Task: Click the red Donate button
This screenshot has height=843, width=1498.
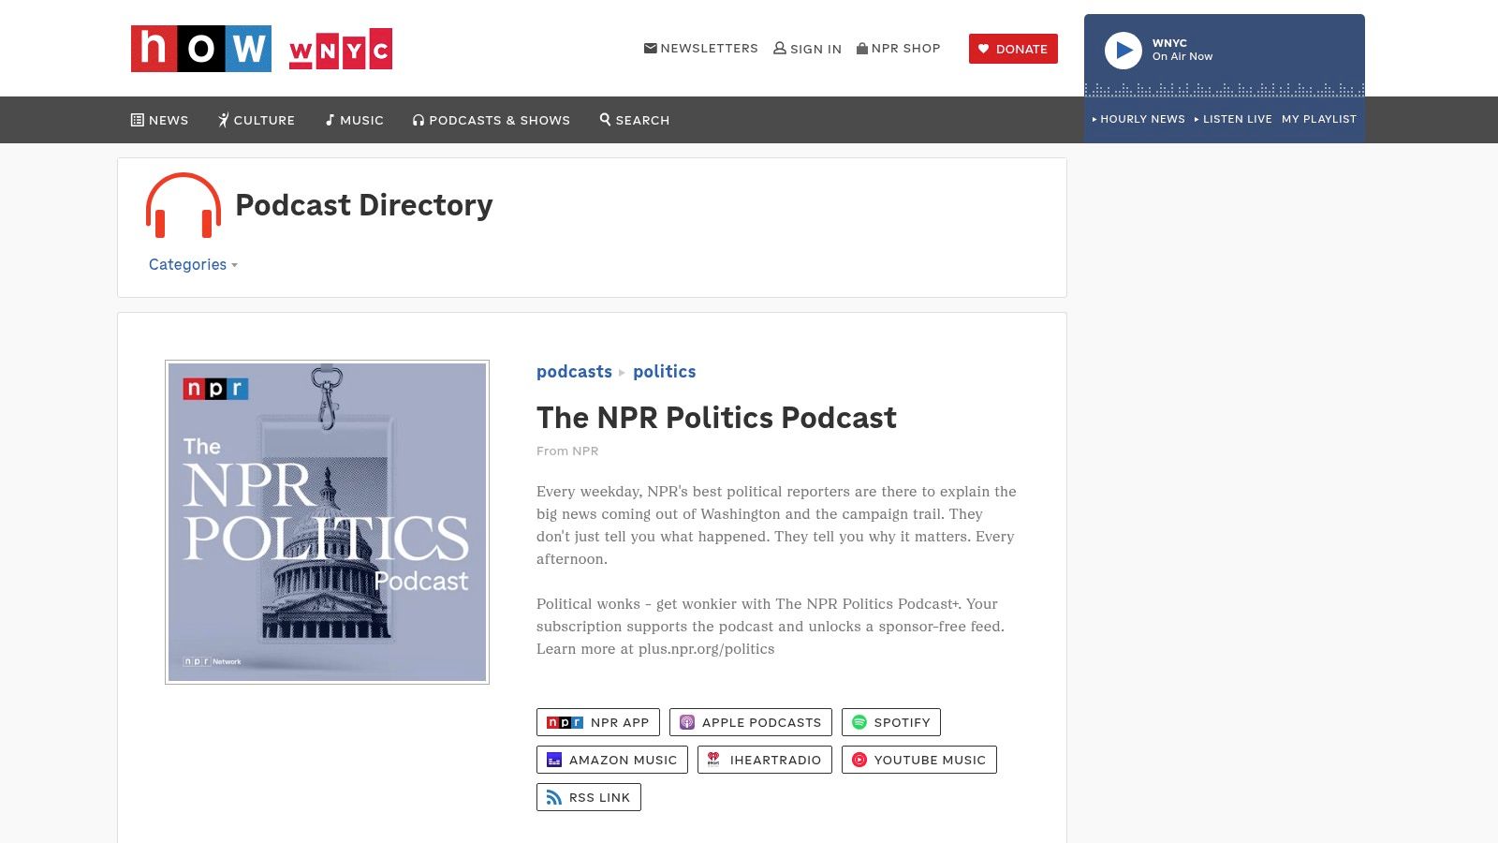Action: [x=1013, y=49]
